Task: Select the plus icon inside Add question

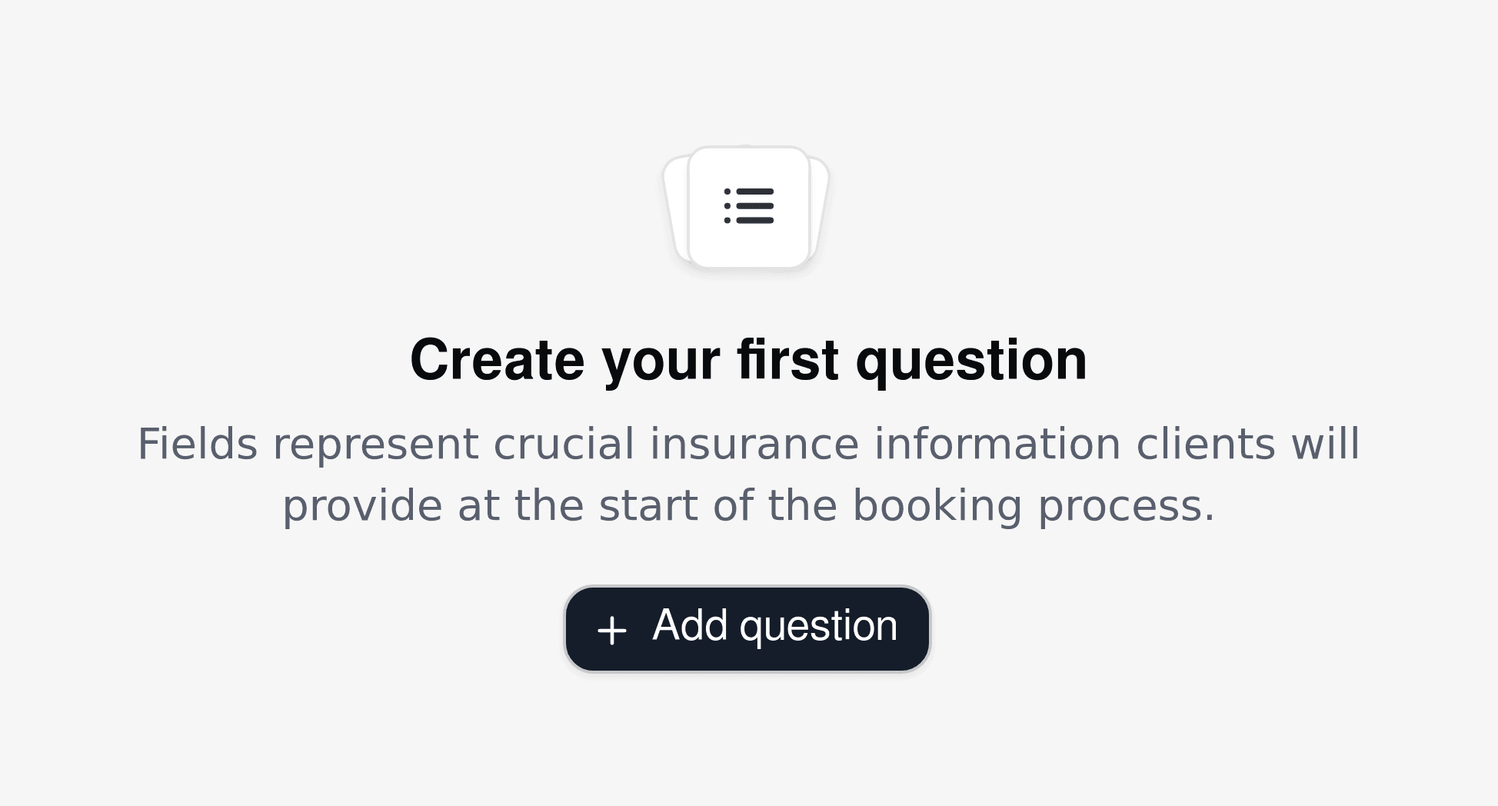Action: pos(611,628)
